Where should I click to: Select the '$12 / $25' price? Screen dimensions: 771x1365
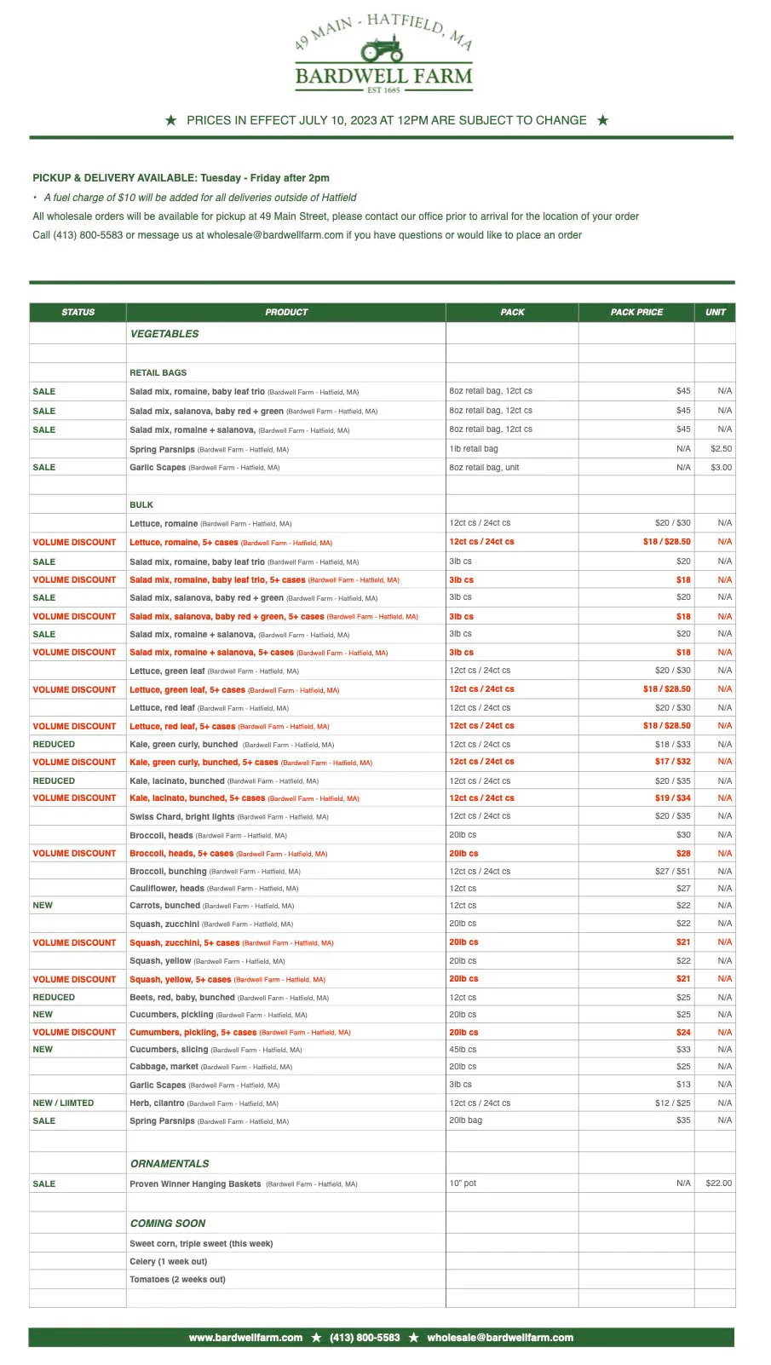[673, 1103]
